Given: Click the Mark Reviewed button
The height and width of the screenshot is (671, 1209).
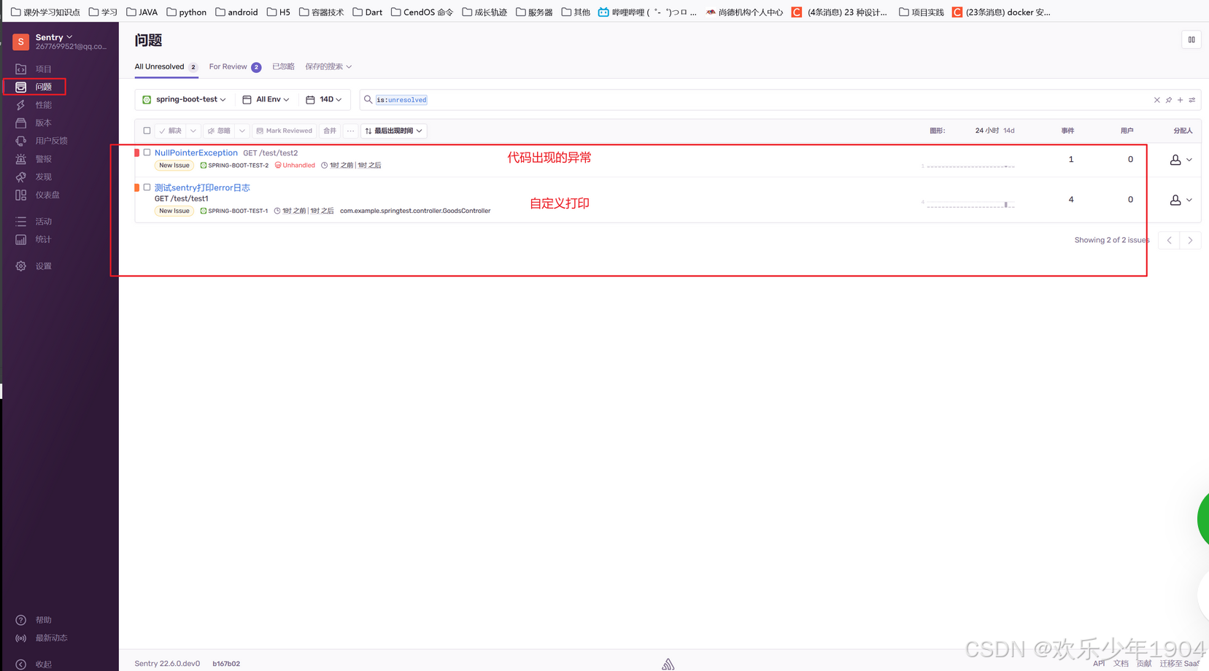Looking at the screenshot, I should [284, 131].
